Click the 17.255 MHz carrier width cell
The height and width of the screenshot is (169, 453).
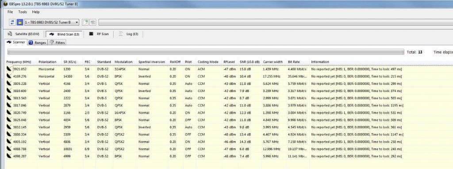coord(272,76)
